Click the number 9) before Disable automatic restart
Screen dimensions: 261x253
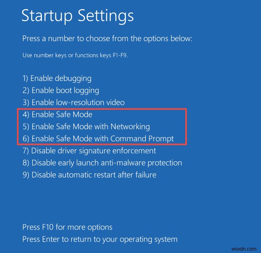tap(26, 175)
